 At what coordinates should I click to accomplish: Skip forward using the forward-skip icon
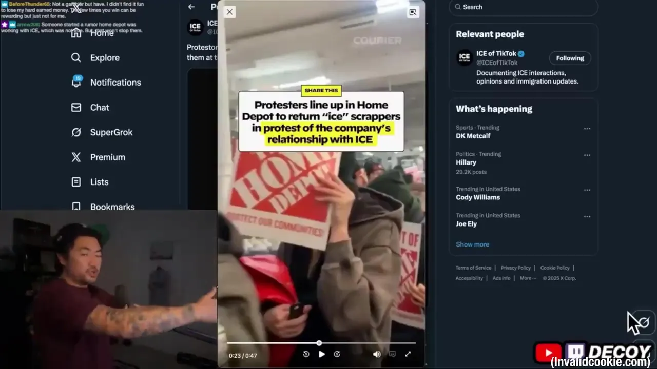[337, 354]
